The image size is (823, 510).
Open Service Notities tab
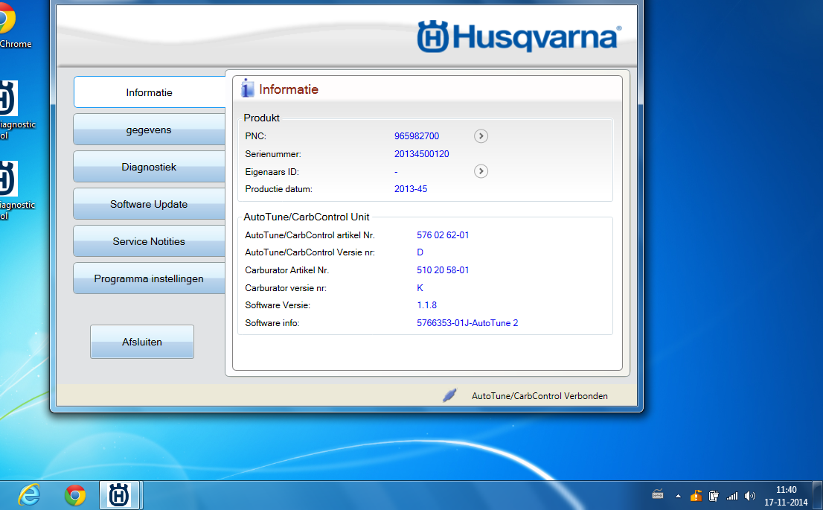coord(149,242)
